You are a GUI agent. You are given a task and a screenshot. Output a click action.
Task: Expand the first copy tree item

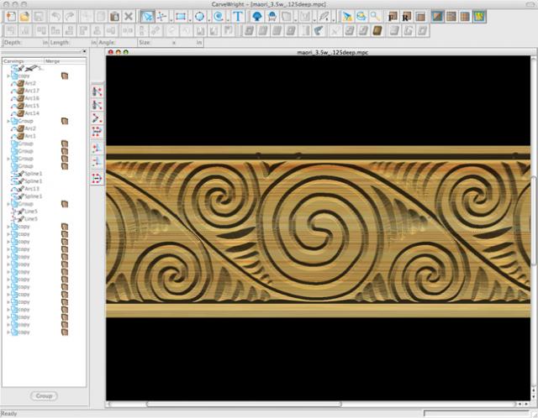click(9, 76)
